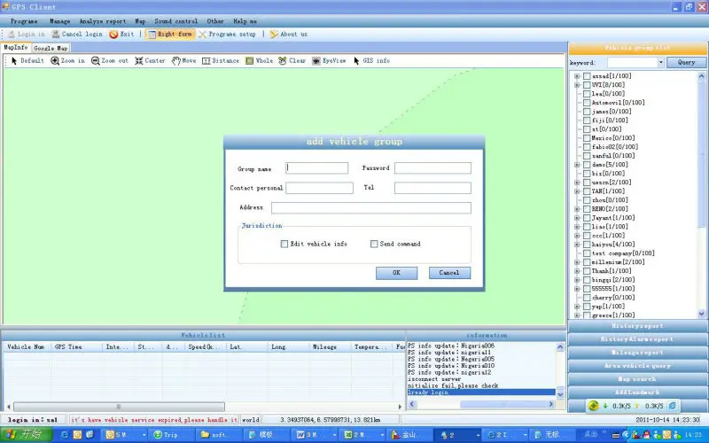This screenshot has width=709, height=443.
Task: Use the Clear map tool
Action: click(x=292, y=60)
